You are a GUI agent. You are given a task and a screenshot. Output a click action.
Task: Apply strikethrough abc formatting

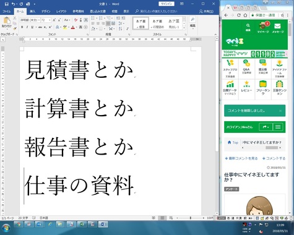click(40, 27)
